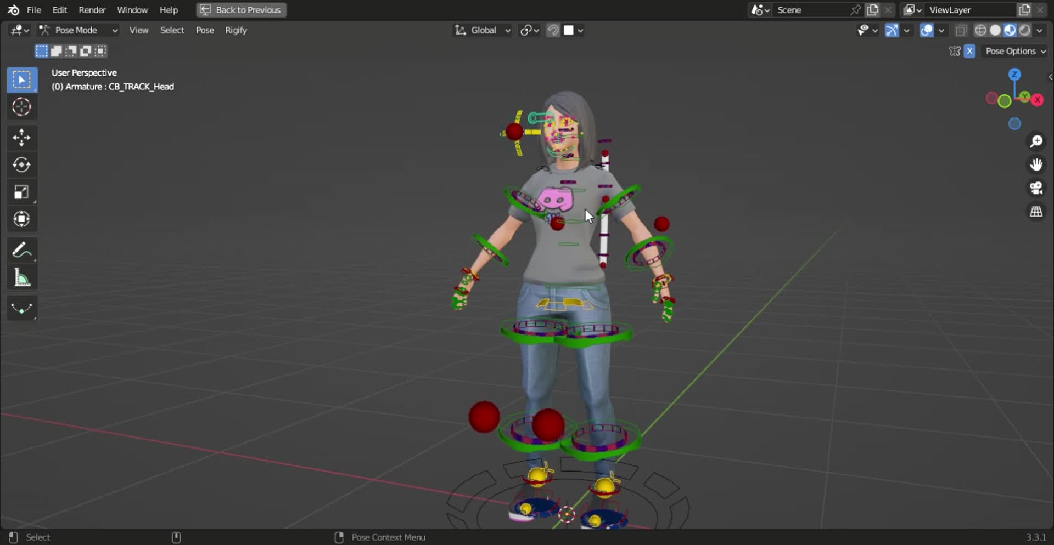The height and width of the screenshot is (545, 1054).
Task: Activate the 3D Cursor tool
Action: coord(22,107)
